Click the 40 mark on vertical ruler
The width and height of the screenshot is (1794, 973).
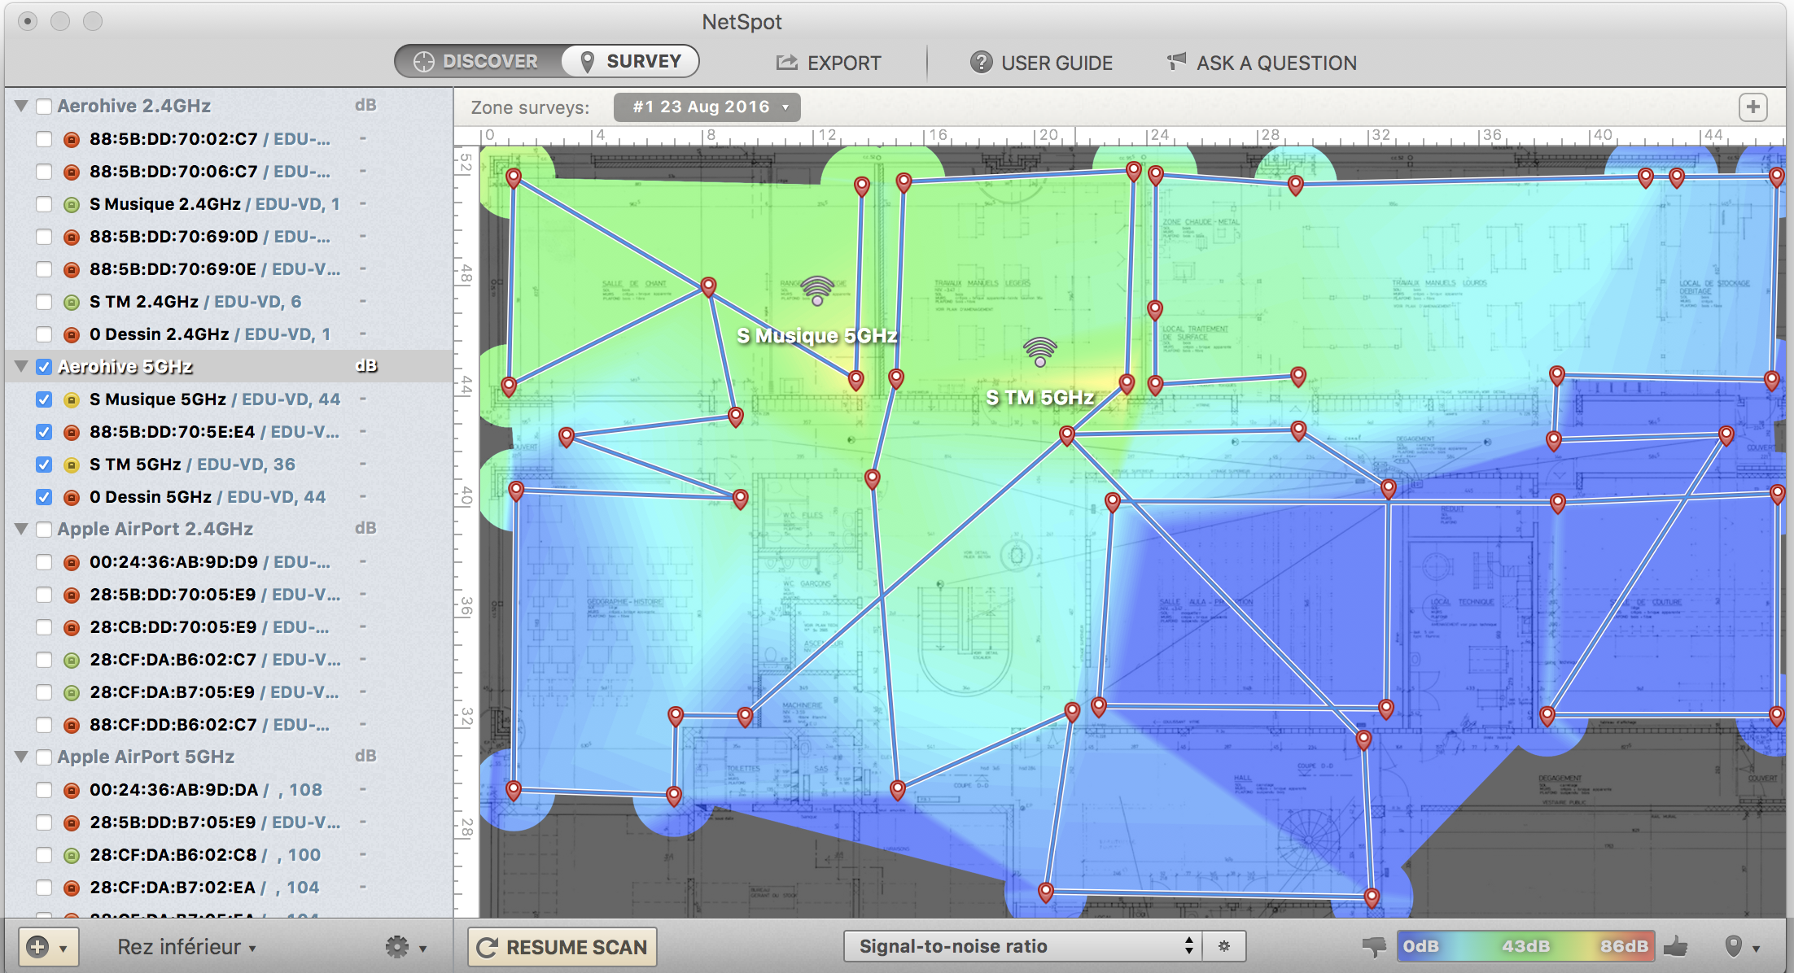click(x=466, y=495)
